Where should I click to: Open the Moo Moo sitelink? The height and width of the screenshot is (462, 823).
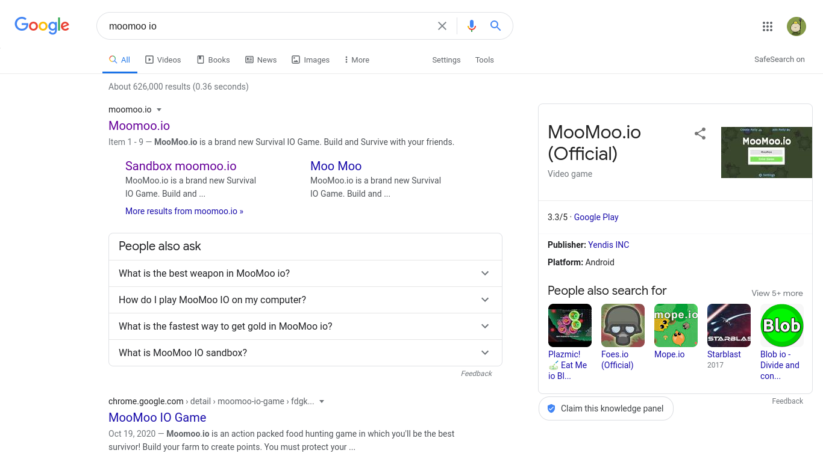click(336, 166)
